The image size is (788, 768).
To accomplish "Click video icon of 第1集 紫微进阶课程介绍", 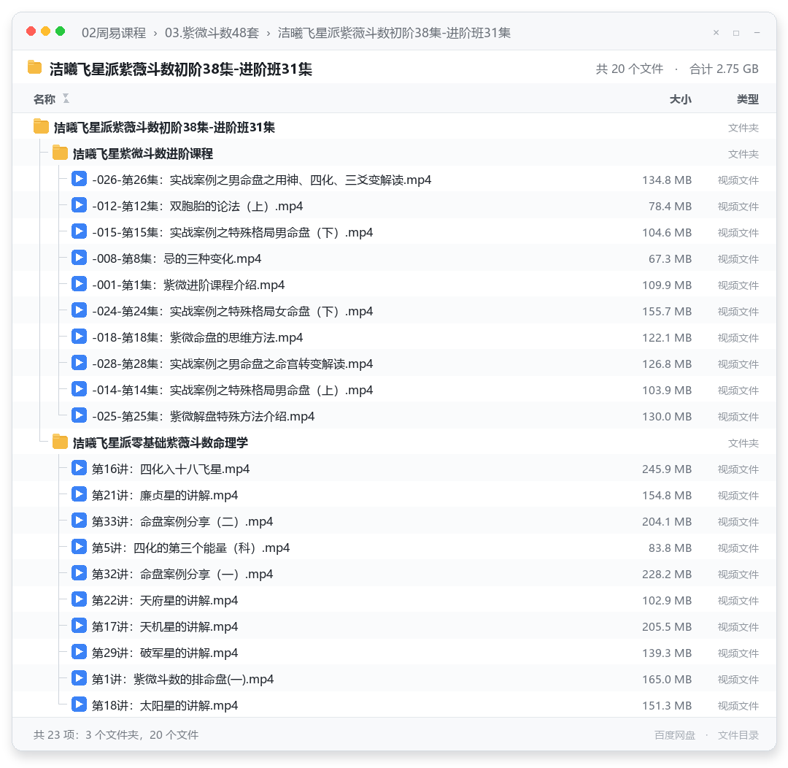I will point(79,284).
